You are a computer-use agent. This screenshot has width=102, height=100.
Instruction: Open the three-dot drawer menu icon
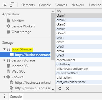[4, 96]
